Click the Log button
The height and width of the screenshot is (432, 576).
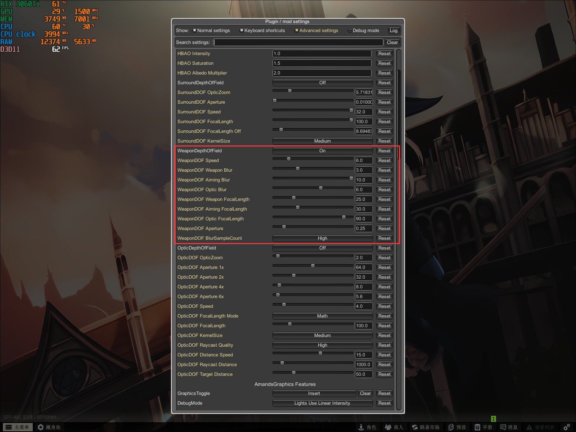coord(393,31)
